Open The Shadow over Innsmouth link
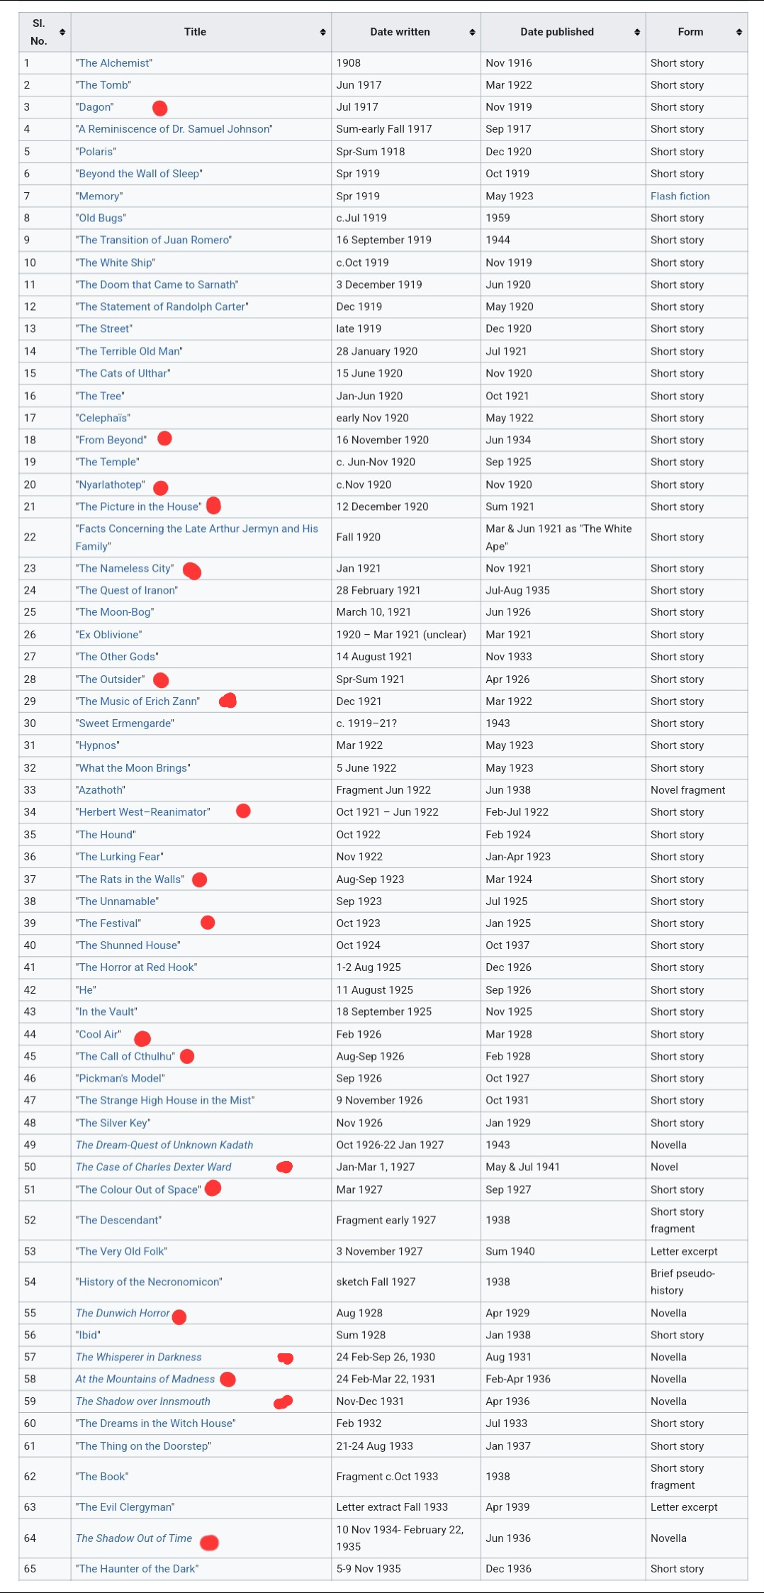Screen dimensions: 764x1593 (143, 1401)
